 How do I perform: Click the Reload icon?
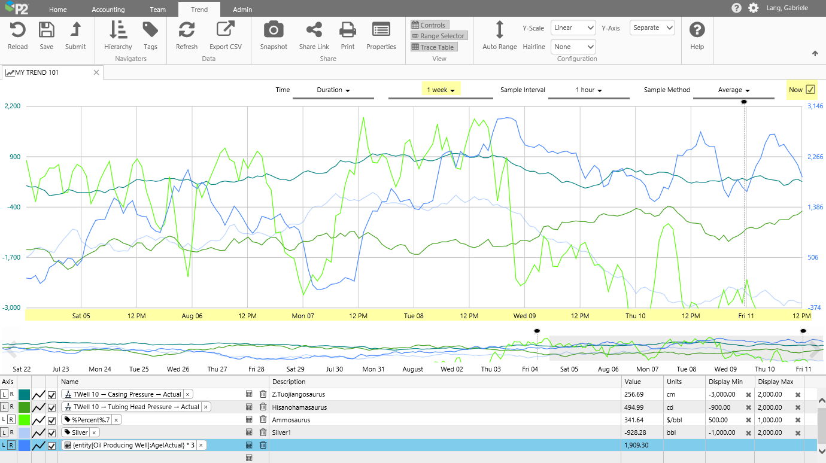tap(17, 30)
